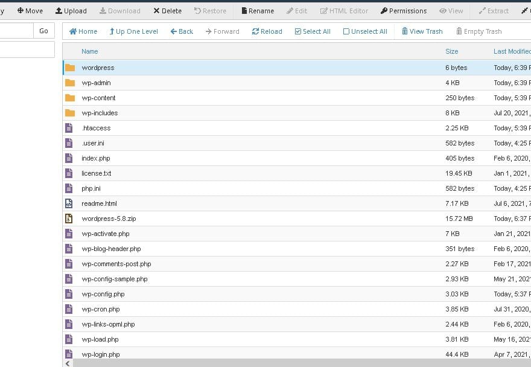Click the wp-links-opml.php file icon
The height and width of the screenshot is (367, 531).
[69, 324]
